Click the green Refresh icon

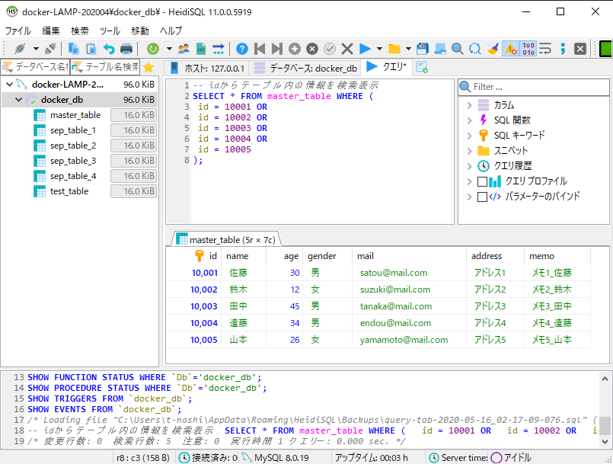click(153, 49)
